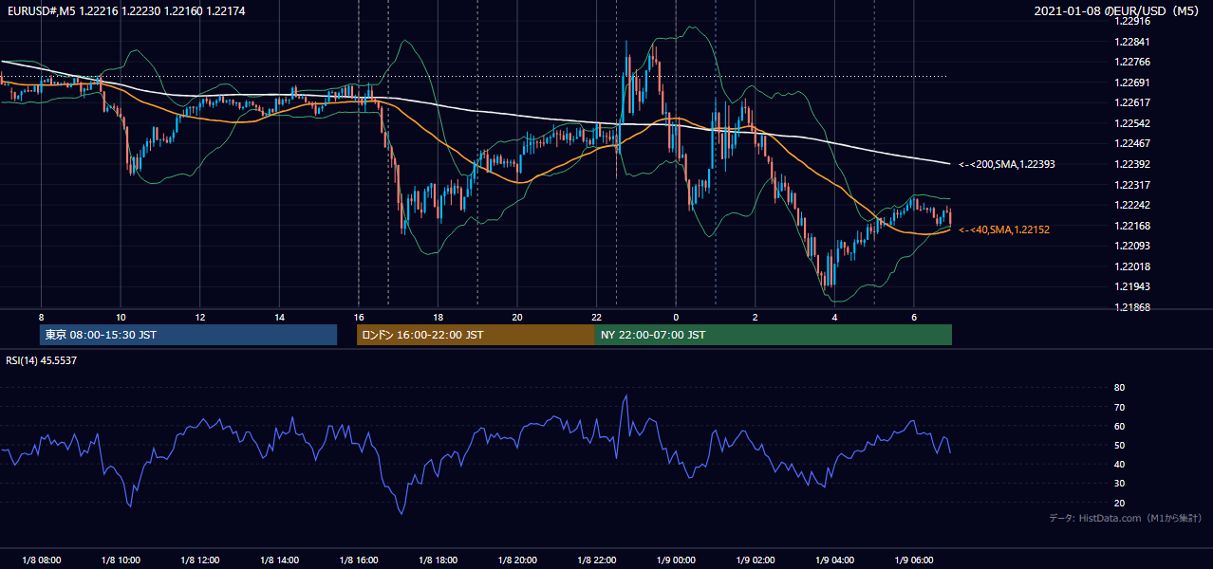The image size is (1213, 569).
Task: Click hour label 6 under the price chart
Action: [913, 317]
